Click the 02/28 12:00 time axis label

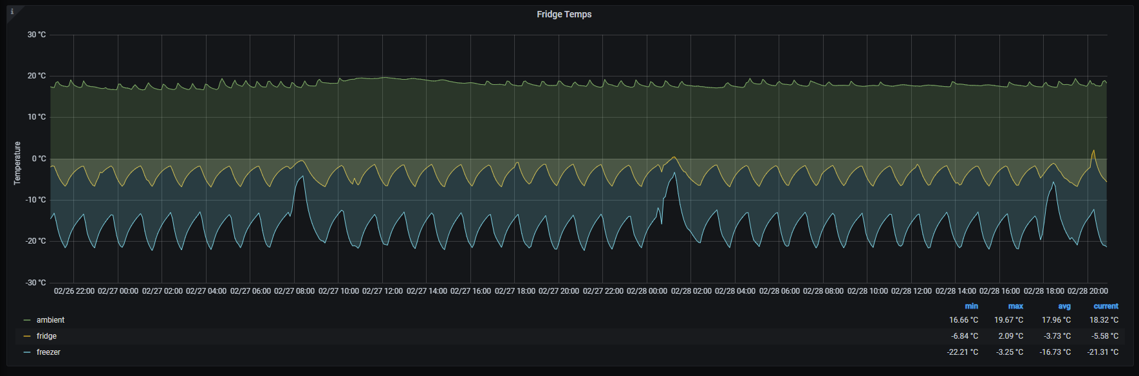[x=911, y=291]
